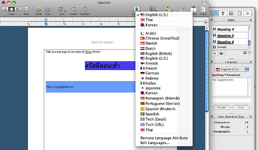The height and width of the screenshot is (150, 258).
Task: Click the No Suggestions spelling list box
Action: (231, 87)
